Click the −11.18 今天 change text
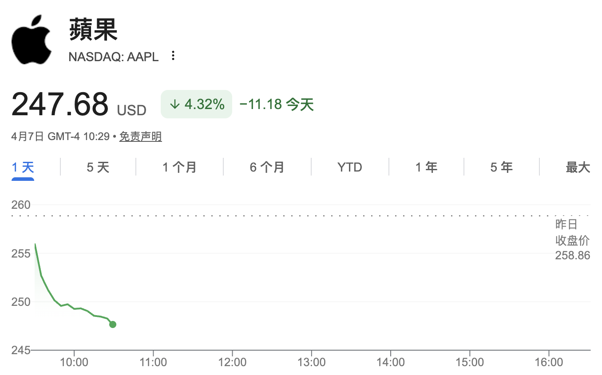 pos(277,105)
